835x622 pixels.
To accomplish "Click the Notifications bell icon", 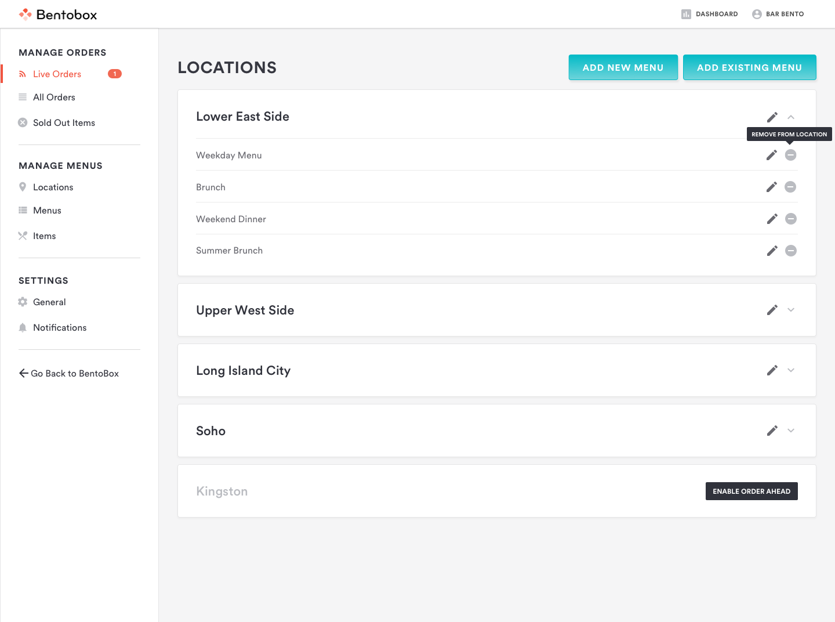I will point(23,327).
